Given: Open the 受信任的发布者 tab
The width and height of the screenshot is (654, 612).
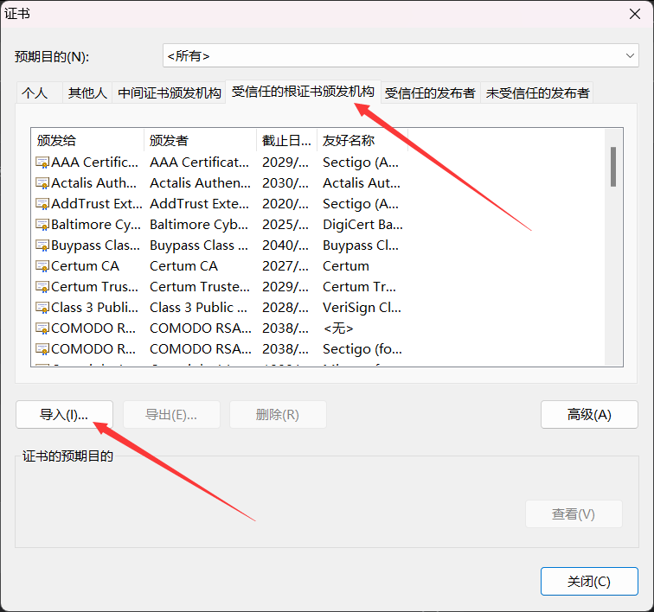Looking at the screenshot, I should (430, 93).
